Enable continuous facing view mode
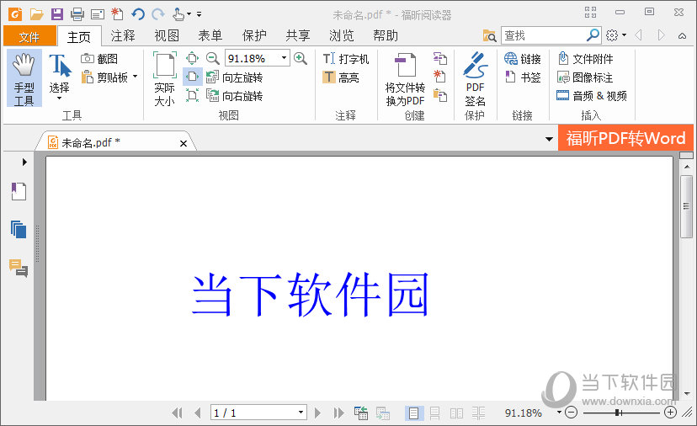697x426 pixels. pos(479,413)
